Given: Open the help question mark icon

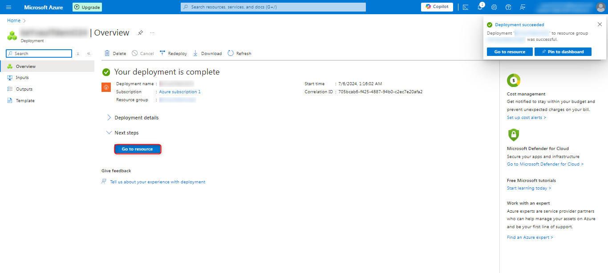Looking at the screenshot, I should click(x=508, y=7).
